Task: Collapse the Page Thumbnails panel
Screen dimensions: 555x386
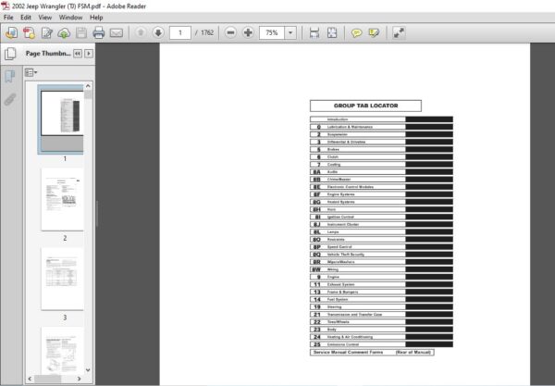Action: (78, 54)
